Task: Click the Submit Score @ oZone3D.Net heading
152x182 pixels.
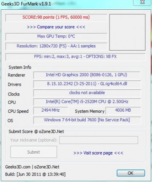Action: [36, 131]
